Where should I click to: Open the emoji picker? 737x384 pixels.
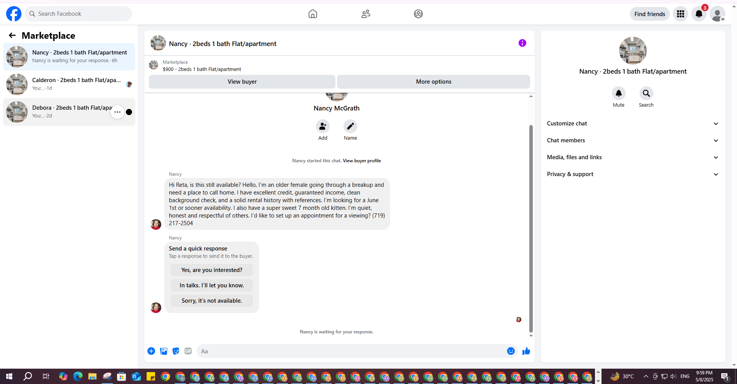click(x=511, y=351)
